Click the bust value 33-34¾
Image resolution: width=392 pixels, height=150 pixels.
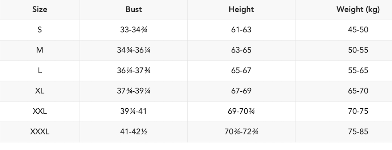point(134,30)
